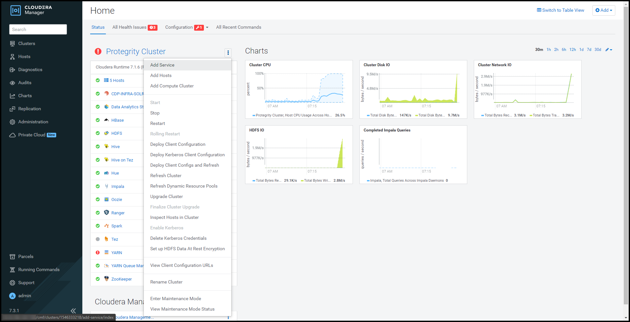This screenshot has height=322, width=630.
Task: Open Administration gear icon in sidebar
Action: pos(12,122)
